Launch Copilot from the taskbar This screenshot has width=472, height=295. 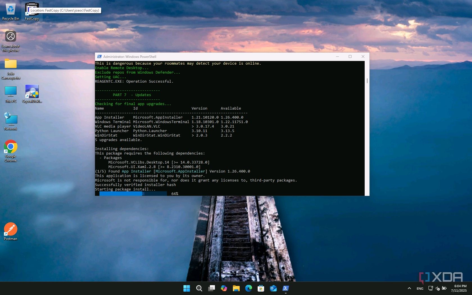224,288
